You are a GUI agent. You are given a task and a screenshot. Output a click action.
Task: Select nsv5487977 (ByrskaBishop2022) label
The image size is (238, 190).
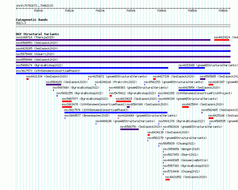coord(85,99)
